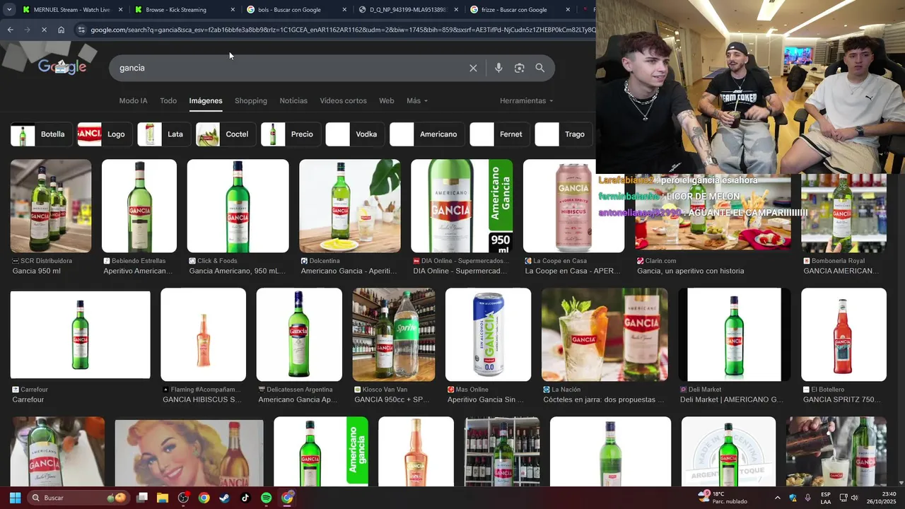
Task: Open the tab search dropdown arrow
Action: (x=8, y=10)
